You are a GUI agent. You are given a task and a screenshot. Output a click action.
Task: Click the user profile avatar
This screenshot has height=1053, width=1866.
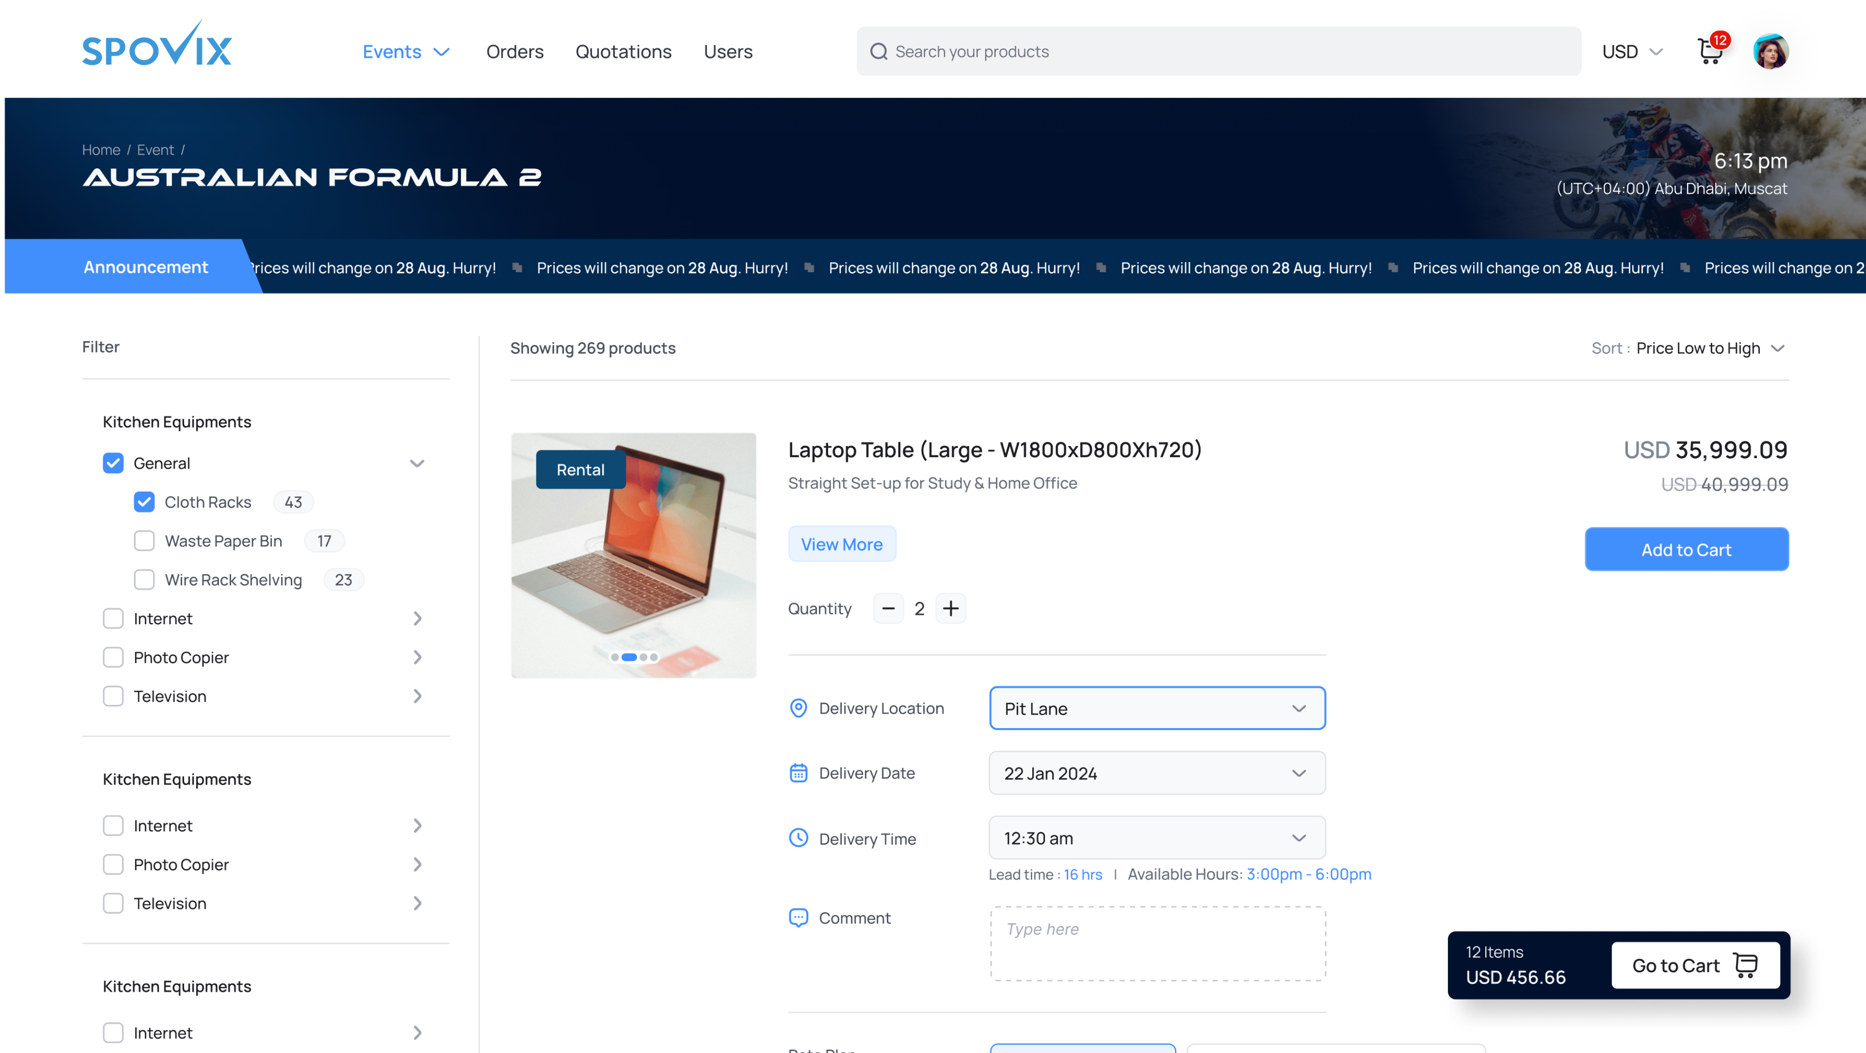pos(1770,51)
